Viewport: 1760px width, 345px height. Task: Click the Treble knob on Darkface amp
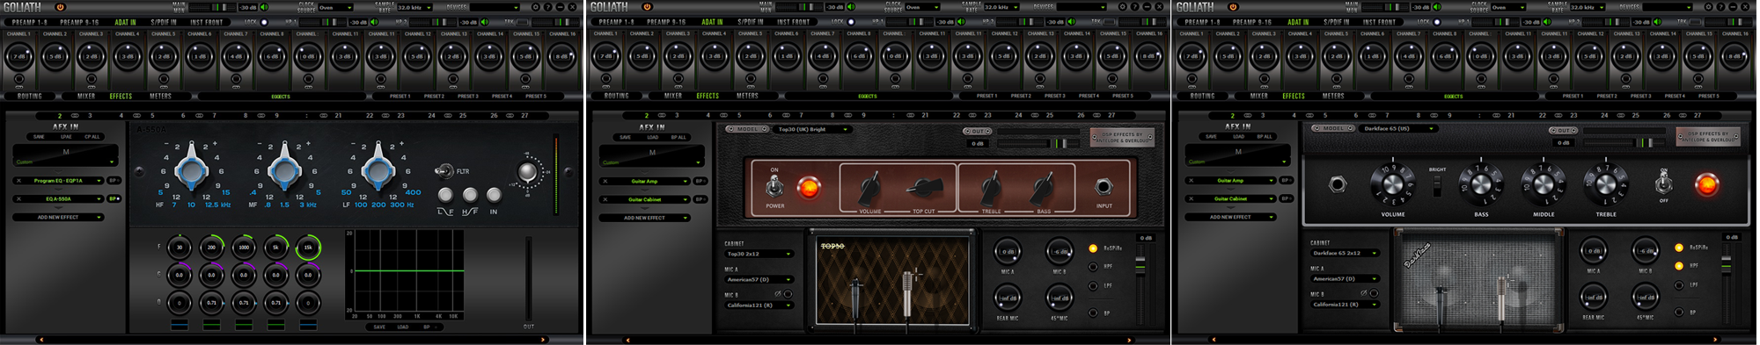coord(1605,184)
